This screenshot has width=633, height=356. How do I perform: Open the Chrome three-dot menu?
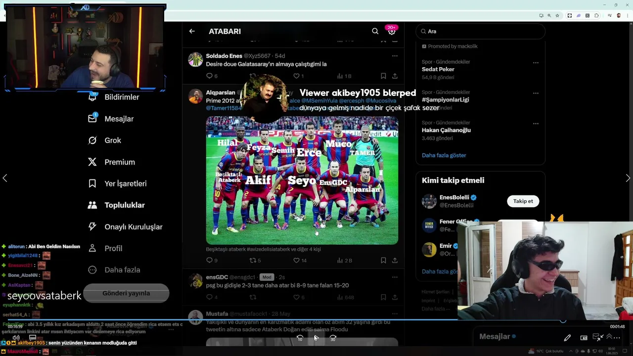[627, 16]
